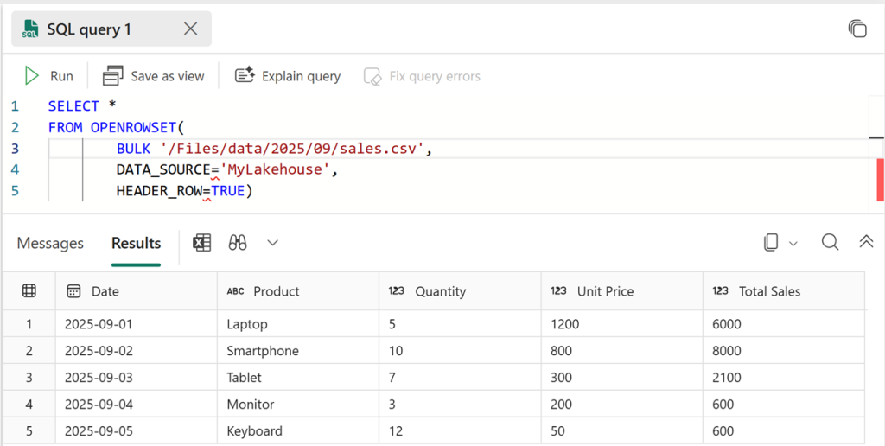This screenshot has width=885, height=446.
Task: Click the red error marker on editor scrollbar
Action: (880, 180)
